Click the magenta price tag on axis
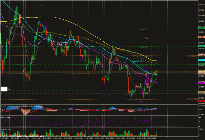This screenshot has height=140, width=205. [202, 83]
